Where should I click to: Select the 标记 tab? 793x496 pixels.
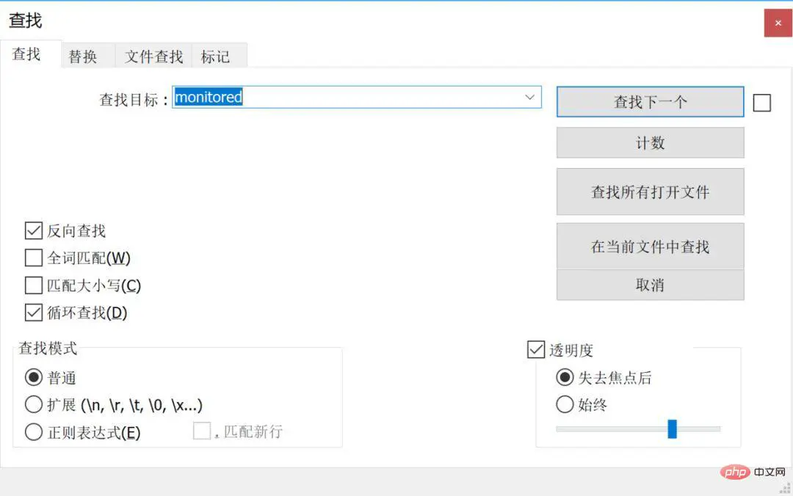click(x=217, y=56)
